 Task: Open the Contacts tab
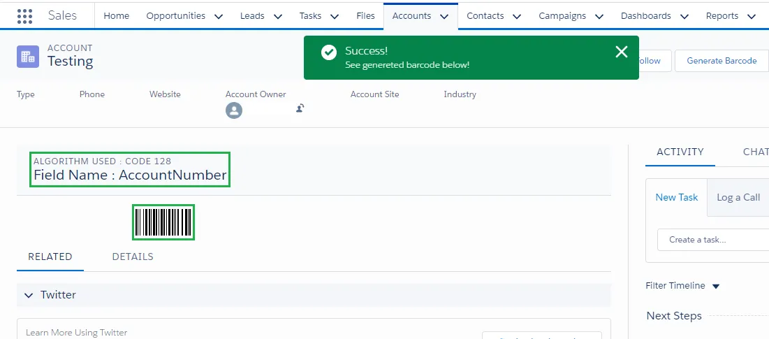point(485,15)
